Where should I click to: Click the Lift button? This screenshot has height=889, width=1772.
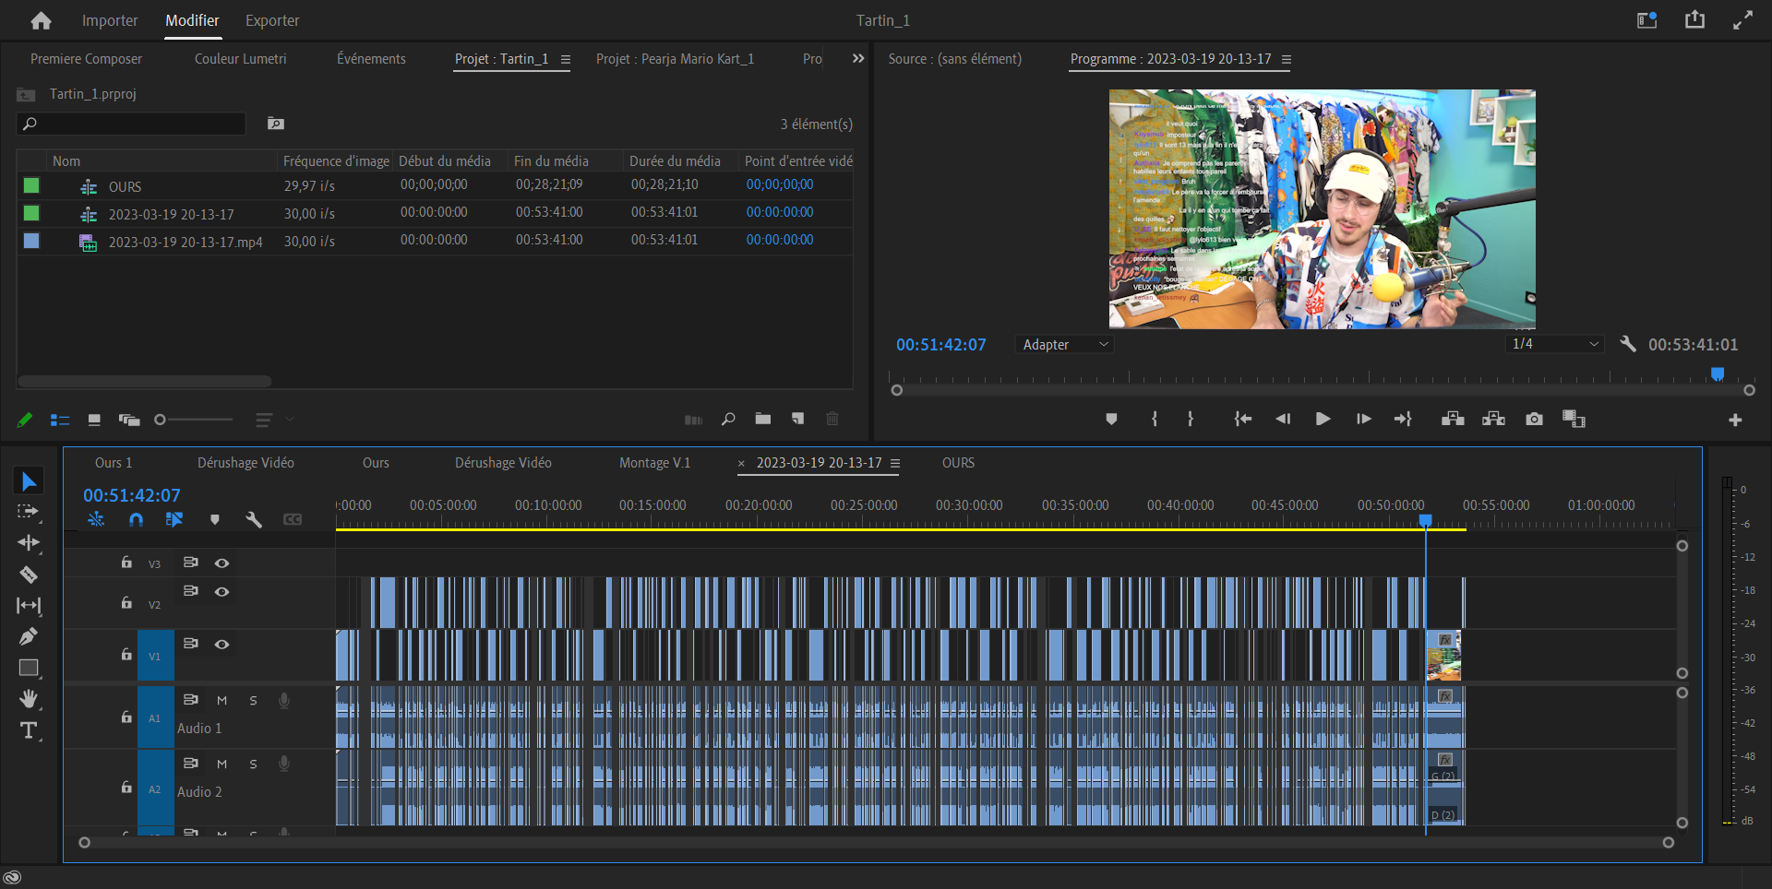pos(1453,419)
